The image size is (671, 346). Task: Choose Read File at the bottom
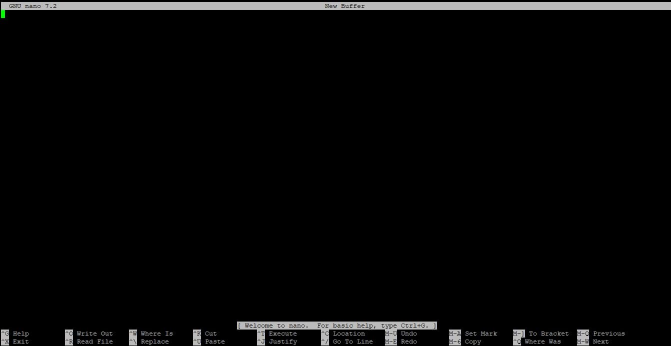pos(89,342)
